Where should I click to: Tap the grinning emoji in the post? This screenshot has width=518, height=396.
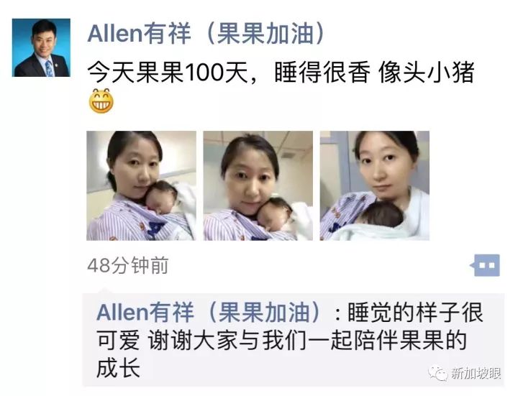tap(101, 101)
